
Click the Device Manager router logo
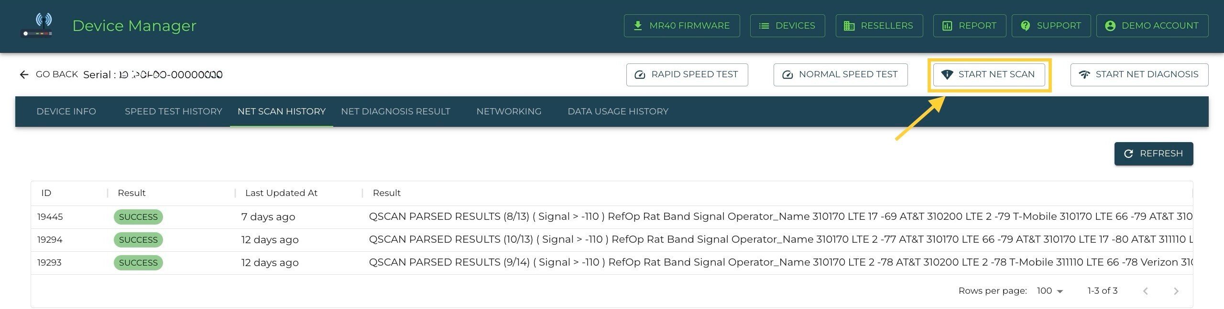[x=38, y=25]
